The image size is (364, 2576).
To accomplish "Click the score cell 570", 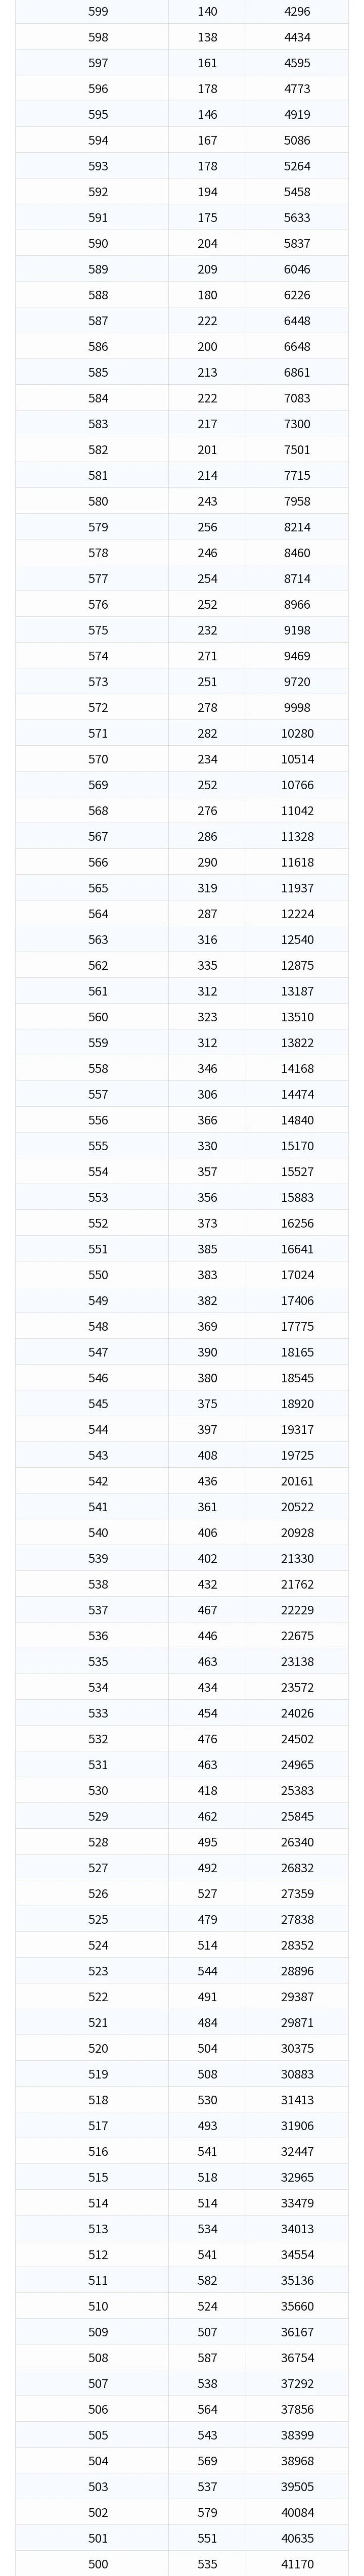I will pos(98,760).
